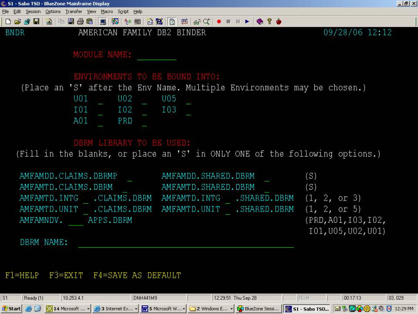The height and width of the screenshot is (314, 418).
Task: Expand the 3 Internet Explorer taskbar group
Action: [x=116, y=309]
